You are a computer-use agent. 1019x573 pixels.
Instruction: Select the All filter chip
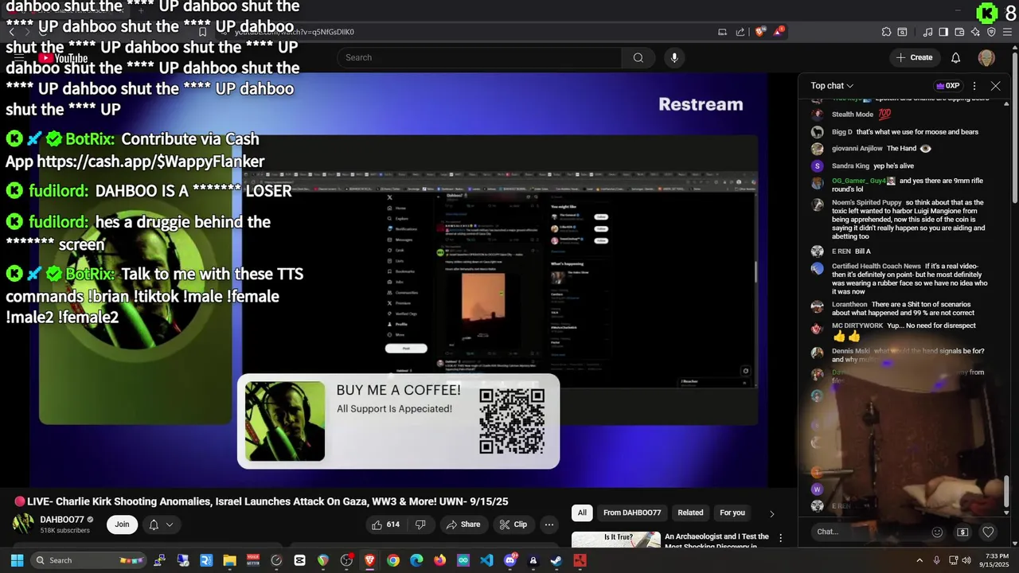click(x=582, y=513)
